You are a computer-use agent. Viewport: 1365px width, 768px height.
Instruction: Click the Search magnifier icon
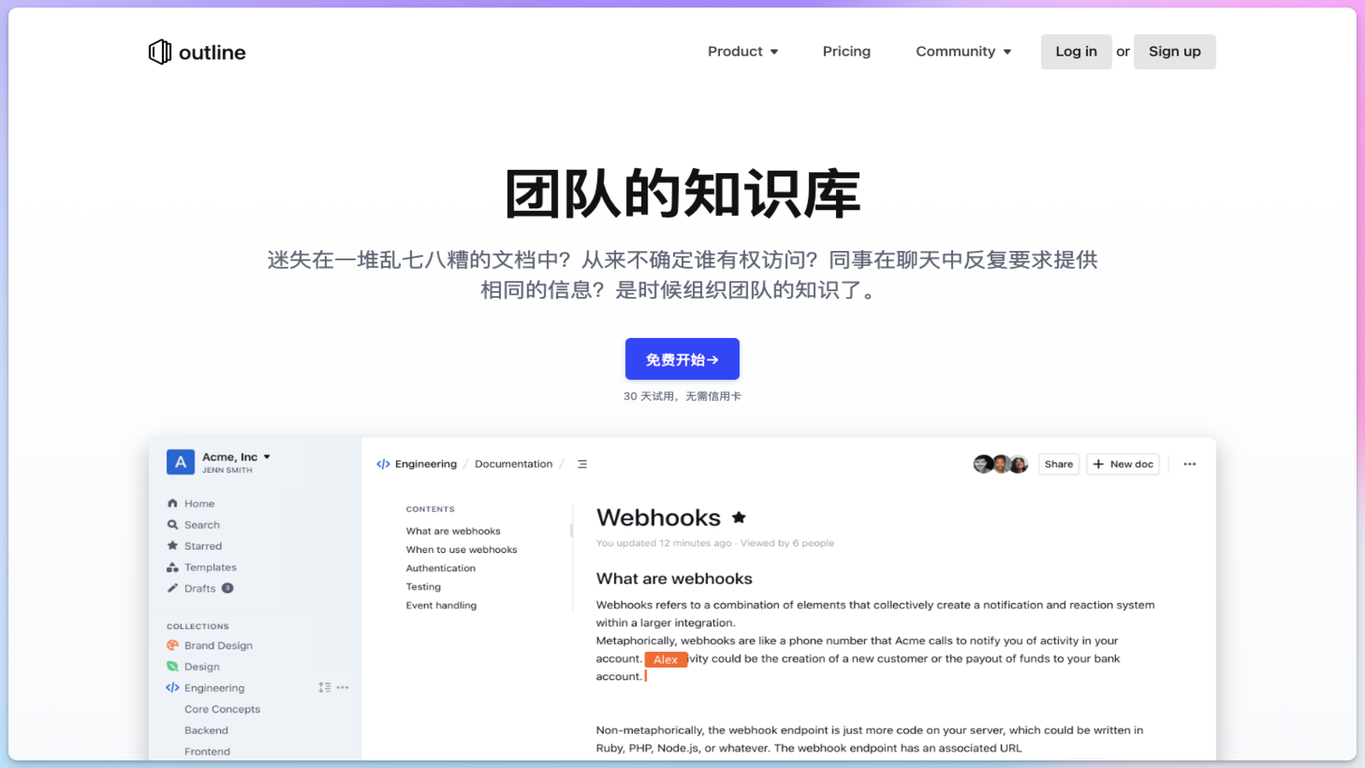pos(173,525)
